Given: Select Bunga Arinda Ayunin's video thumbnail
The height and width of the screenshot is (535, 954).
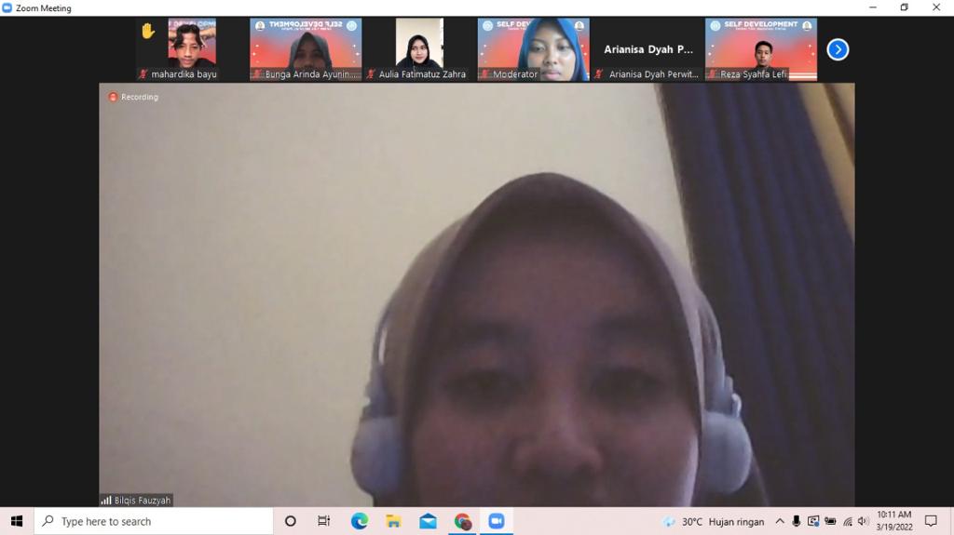Looking at the screenshot, I should click(x=306, y=49).
